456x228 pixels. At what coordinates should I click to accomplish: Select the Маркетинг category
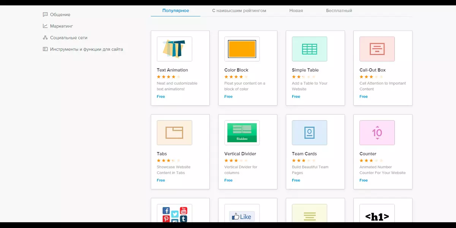[x=62, y=26]
